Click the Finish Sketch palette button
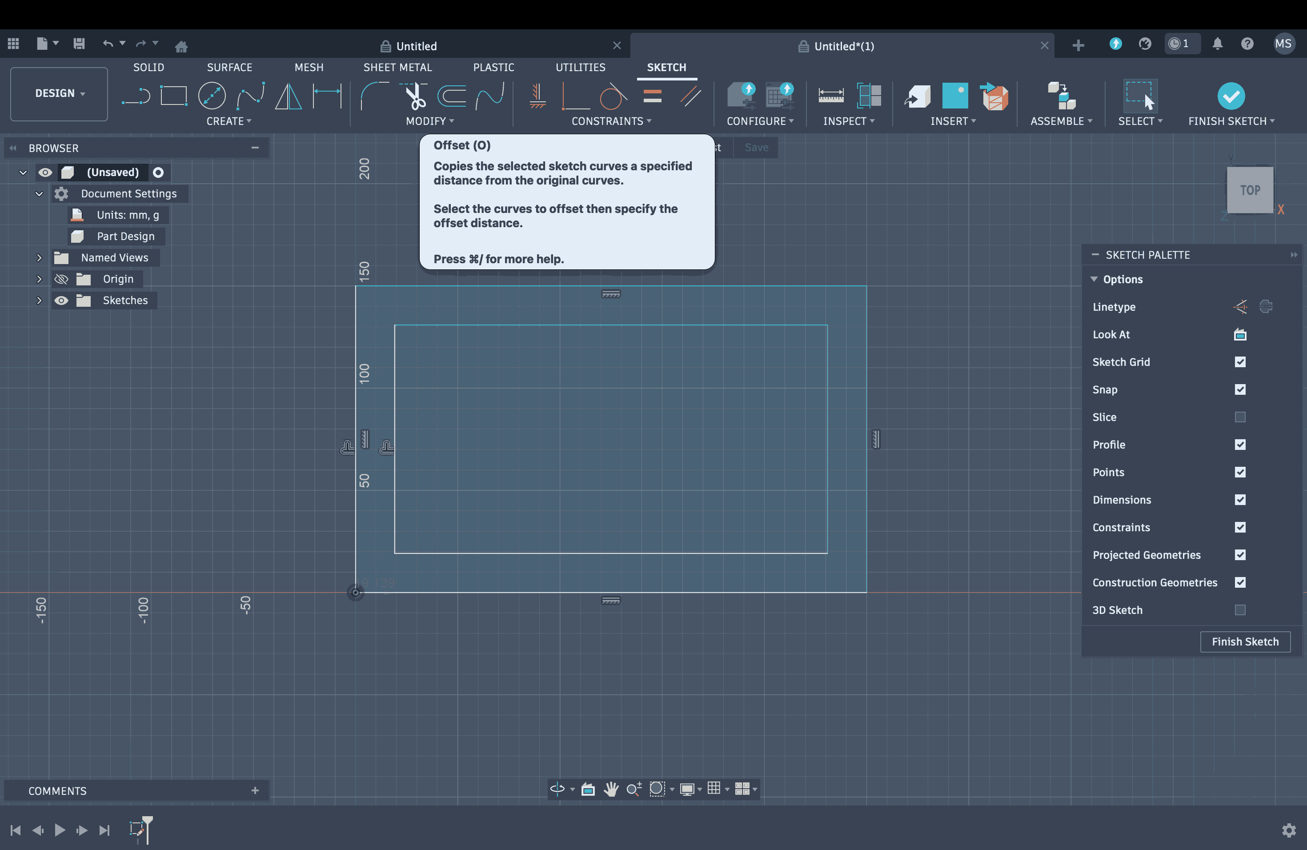Image resolution: width=1307 pixels, height=850 pixels. point(1245,642)
